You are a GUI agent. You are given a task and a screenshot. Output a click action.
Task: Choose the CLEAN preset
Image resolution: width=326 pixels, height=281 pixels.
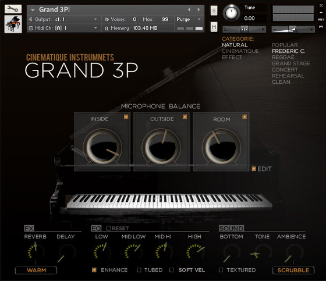pyautogui.click(x=281, y=82)
